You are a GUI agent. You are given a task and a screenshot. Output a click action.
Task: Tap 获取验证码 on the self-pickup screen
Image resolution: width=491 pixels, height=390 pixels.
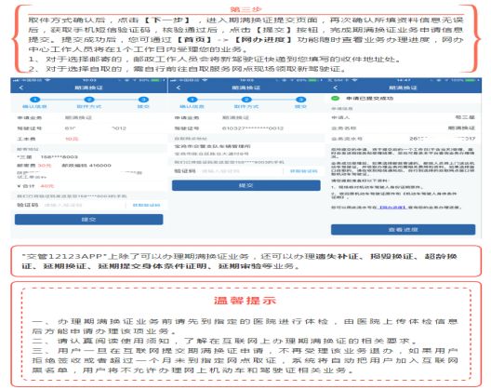304,171
